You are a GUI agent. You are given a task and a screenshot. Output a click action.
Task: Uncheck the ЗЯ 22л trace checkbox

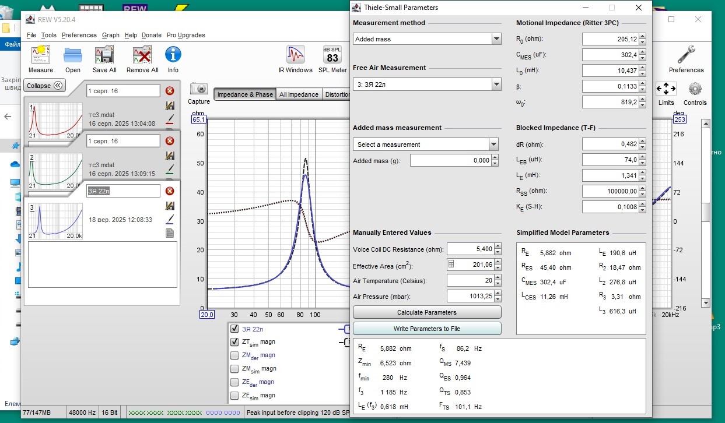point(234,329)
